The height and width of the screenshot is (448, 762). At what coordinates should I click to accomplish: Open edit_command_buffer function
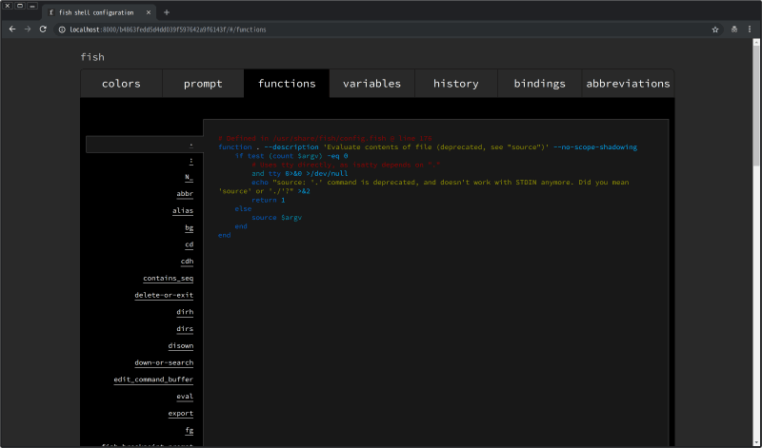point(153,380)
